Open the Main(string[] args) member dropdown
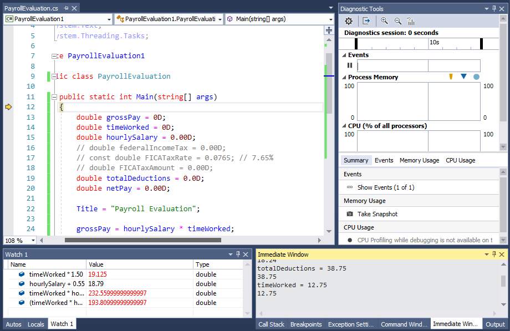The image size is (510, 331). coord(331,19)
